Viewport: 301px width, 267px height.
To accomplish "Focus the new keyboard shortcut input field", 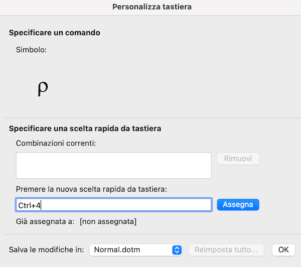I will (x=114, y=205).
